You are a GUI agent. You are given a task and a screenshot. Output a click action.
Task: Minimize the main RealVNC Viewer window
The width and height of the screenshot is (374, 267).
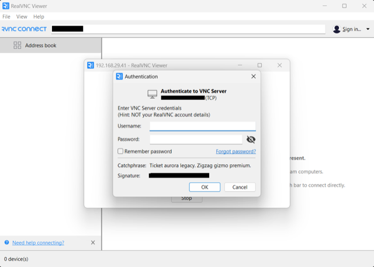pos(325,6)
